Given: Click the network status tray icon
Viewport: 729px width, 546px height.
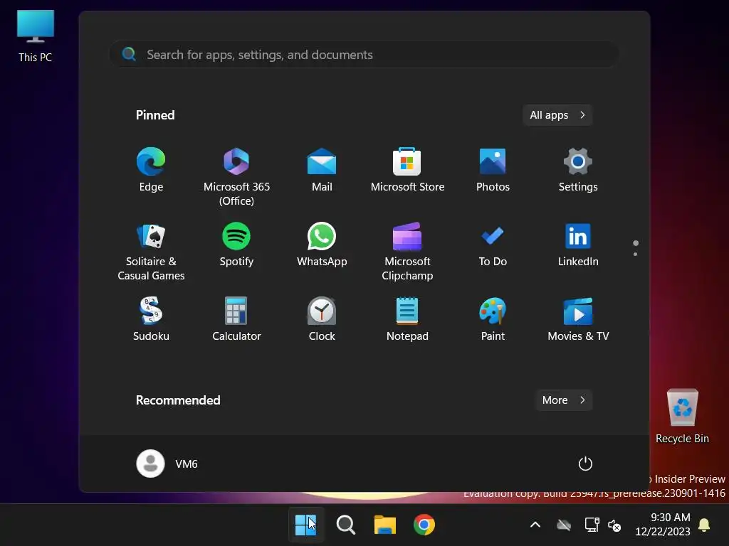Looking at the screenshot, I should point(592,525).
